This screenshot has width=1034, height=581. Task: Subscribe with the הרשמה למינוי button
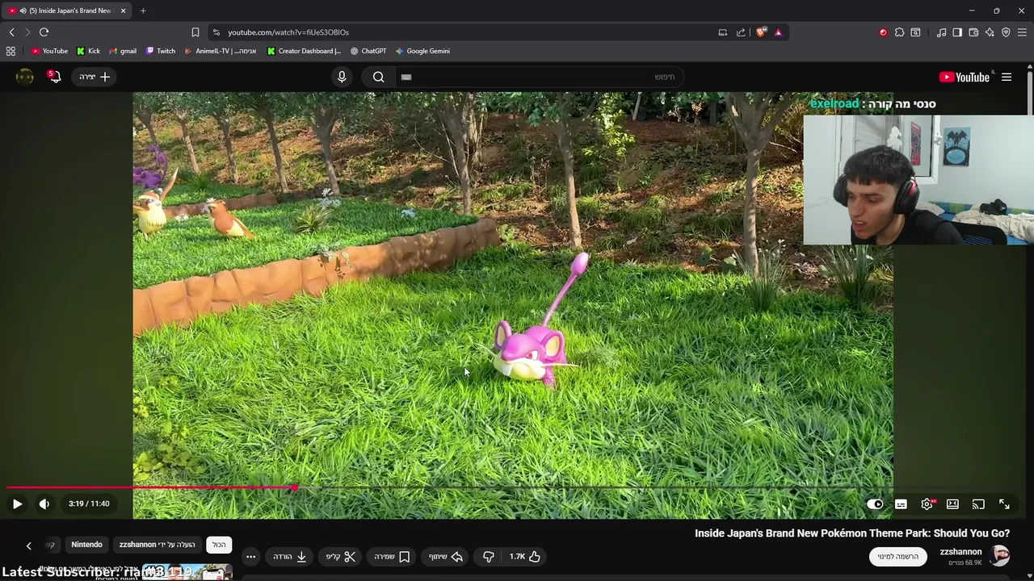click(897, 556)
